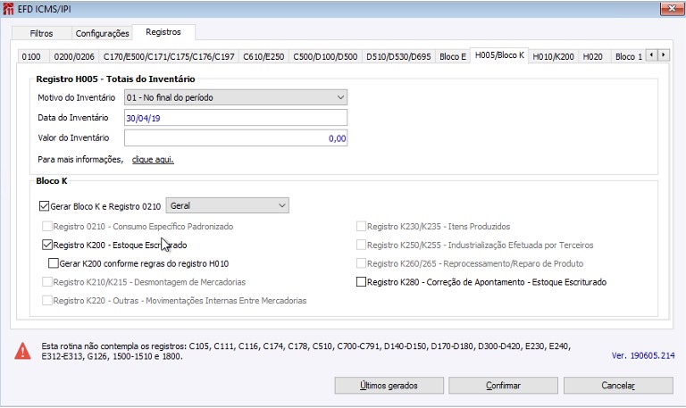Toggle Registro K230/K235 Itens Produzidos
Viewport: 686px width, 408px height.
[x=361, y=226]
